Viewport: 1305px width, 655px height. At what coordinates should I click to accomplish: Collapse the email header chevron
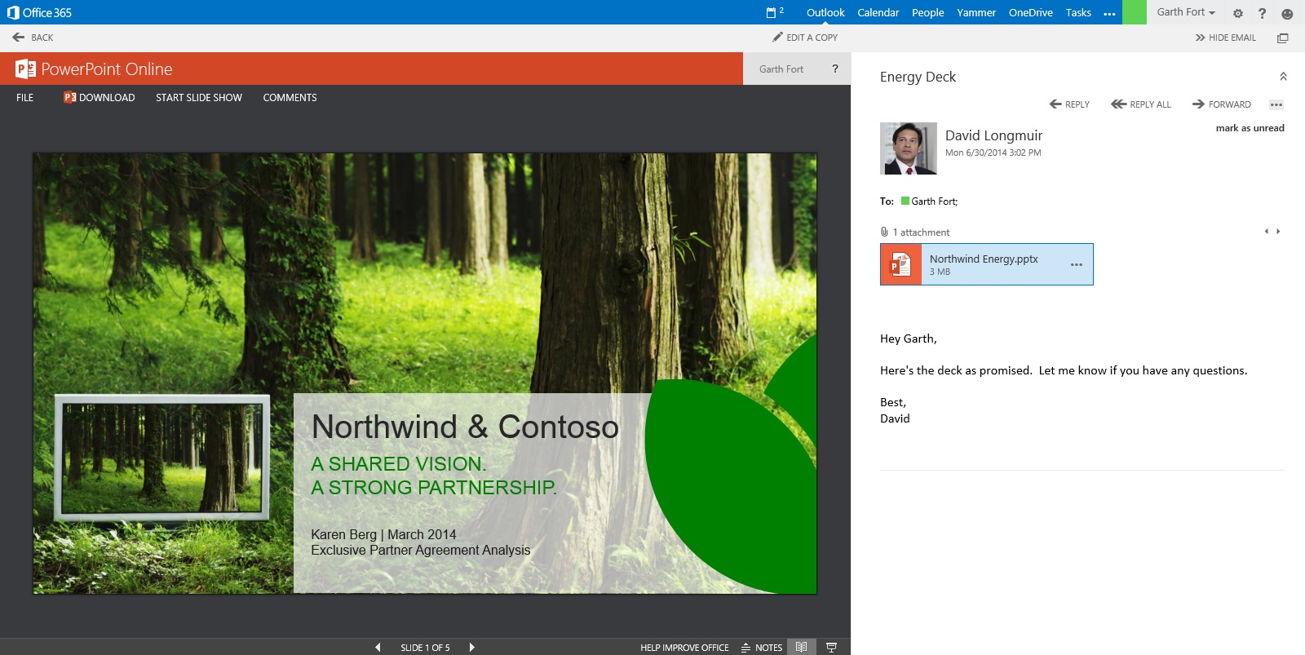point(1283,77)
